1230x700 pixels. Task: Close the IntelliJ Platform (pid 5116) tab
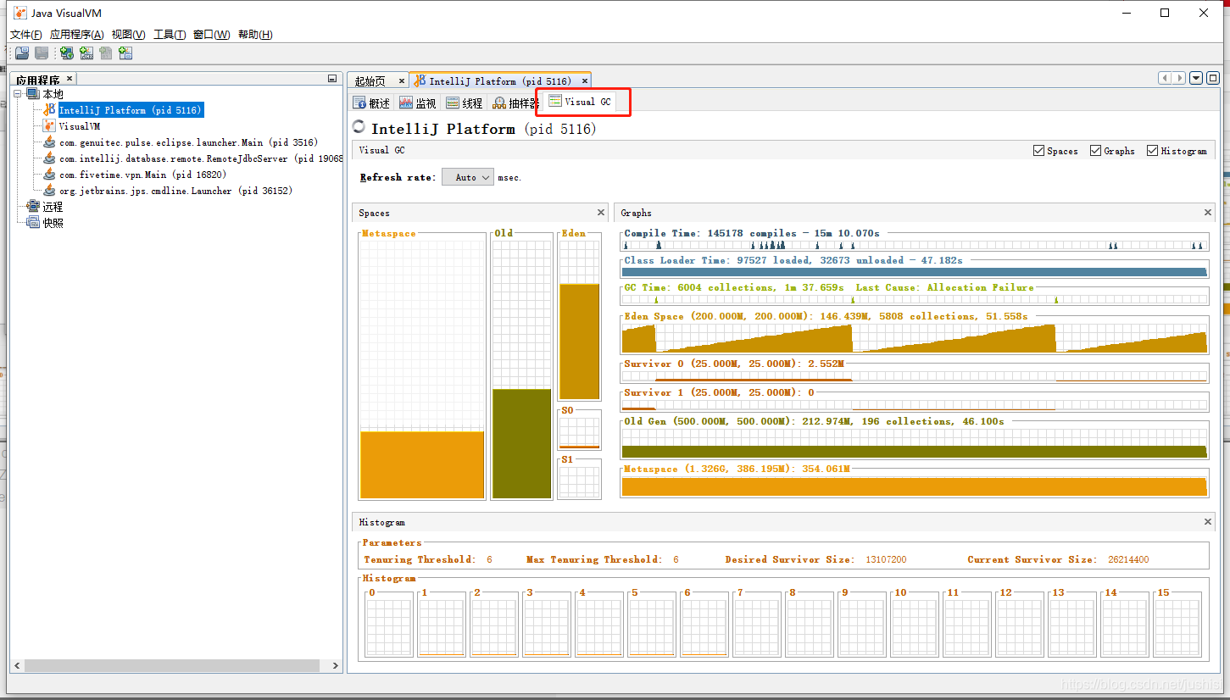[x=584, y=81]
